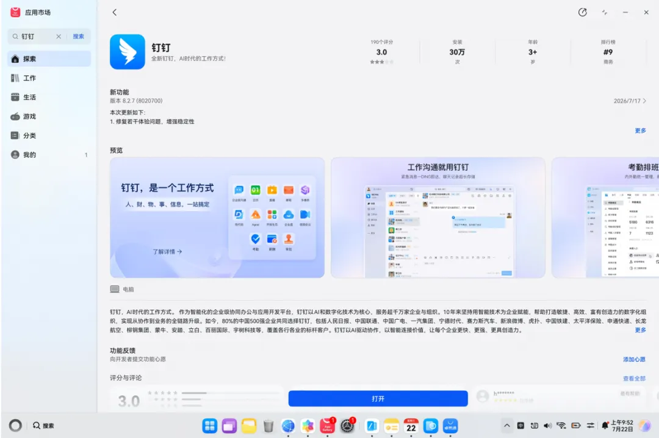Screen dimensions: 659x438
Task: Open the yellow file manager in dock
Action: click(249, 426)
